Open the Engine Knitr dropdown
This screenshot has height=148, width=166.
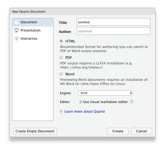106,93
